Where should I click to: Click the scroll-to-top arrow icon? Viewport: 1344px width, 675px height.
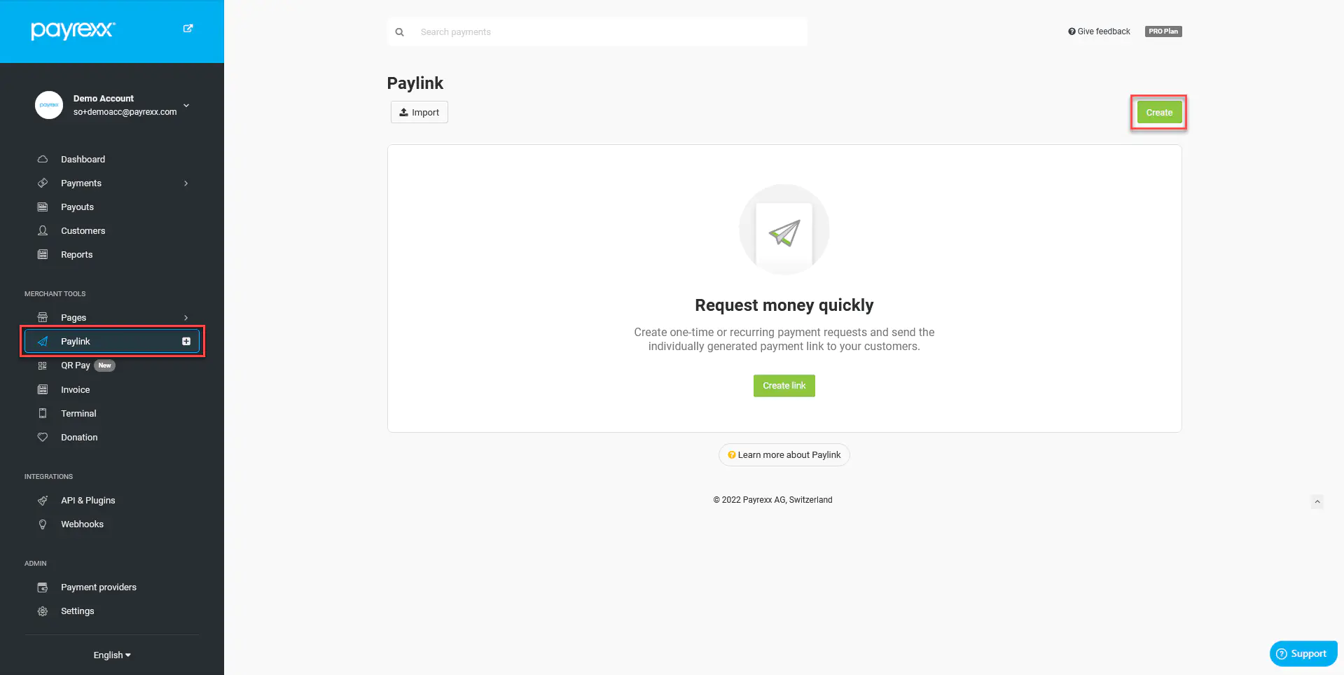tap(1317, 501)
